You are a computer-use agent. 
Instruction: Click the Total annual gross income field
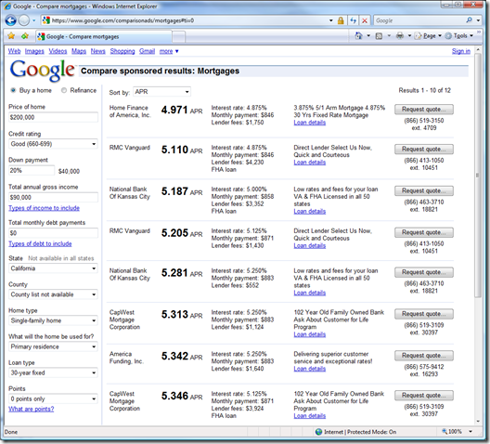point(53,197)
